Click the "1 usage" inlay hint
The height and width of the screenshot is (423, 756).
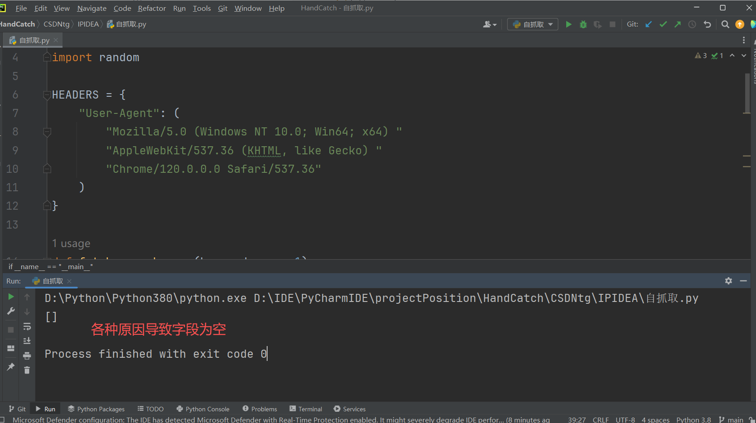tap(71, 243)
